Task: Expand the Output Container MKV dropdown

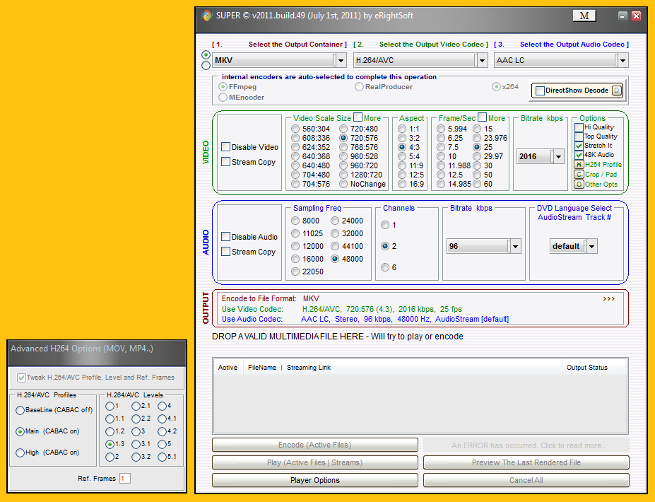Action: 340,61
